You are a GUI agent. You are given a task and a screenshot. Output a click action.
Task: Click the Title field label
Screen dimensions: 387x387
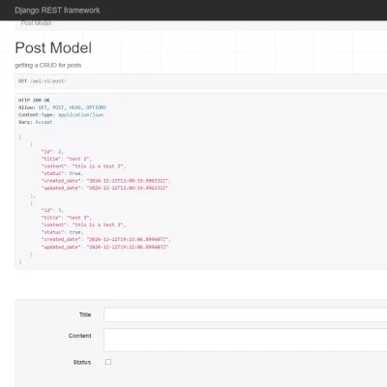[x=85, y=314]
